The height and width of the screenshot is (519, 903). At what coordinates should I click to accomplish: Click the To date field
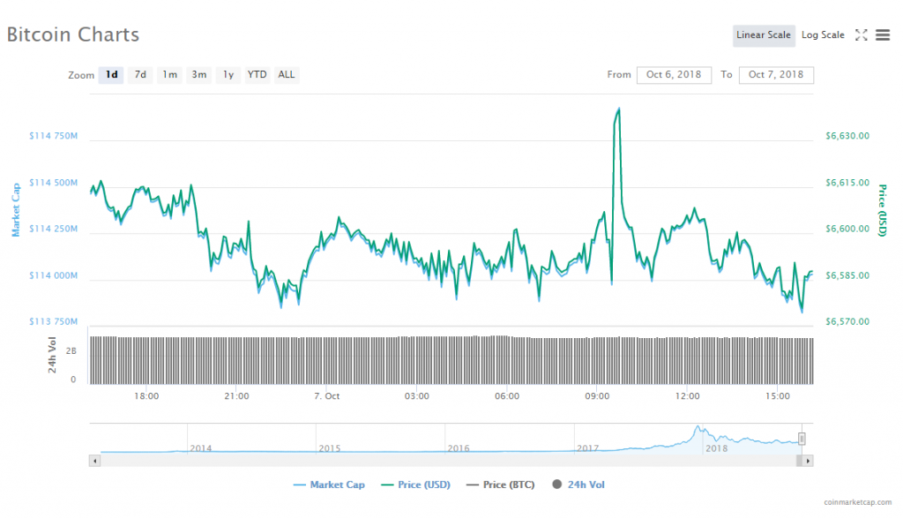(776, 75)
